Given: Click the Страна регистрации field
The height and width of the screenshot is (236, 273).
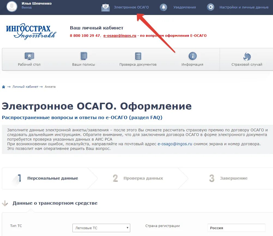Looking at the screenshot, I should pos(236,228).
